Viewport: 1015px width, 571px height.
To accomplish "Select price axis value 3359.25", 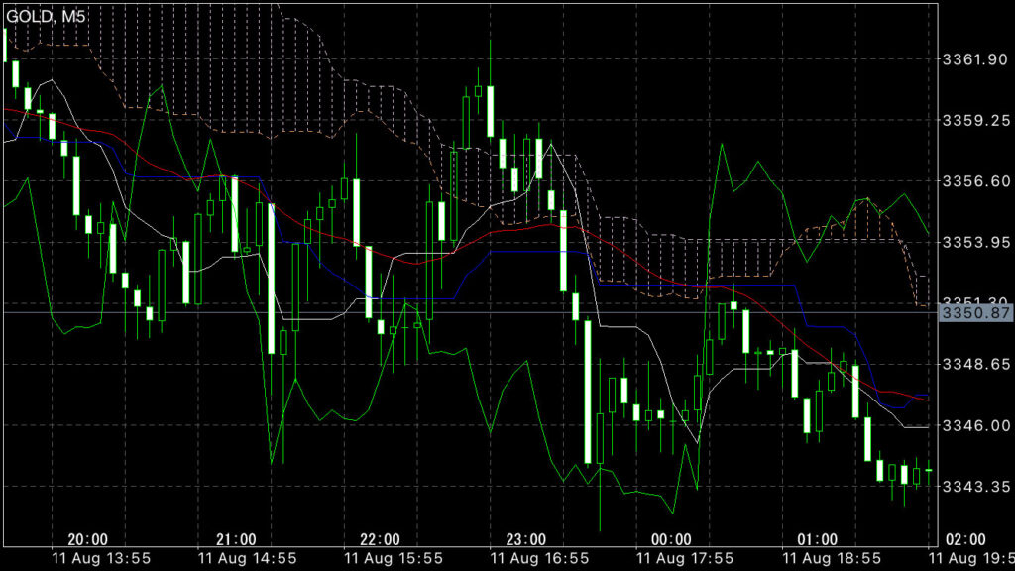I will pos(975,120).
